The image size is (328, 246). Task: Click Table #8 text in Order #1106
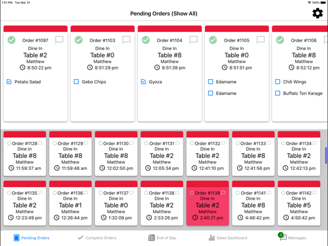(x=304, y=55)
